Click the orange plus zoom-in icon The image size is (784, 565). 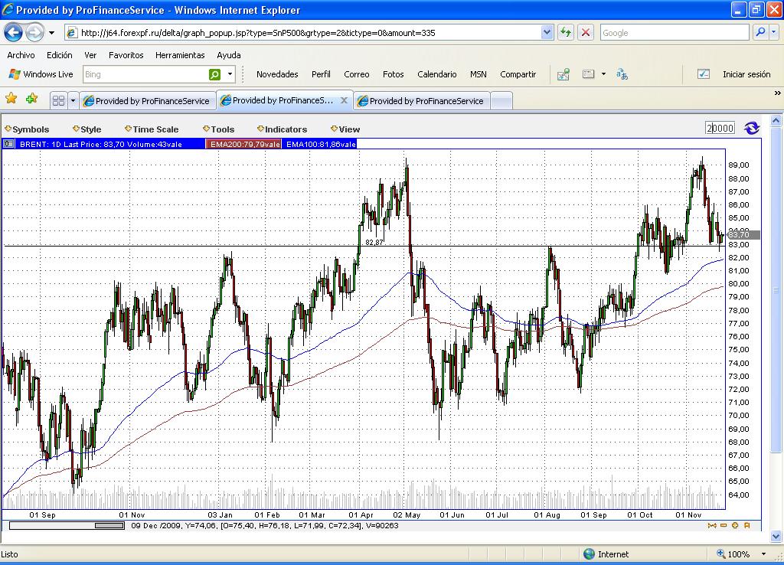735,525
